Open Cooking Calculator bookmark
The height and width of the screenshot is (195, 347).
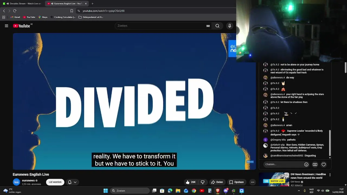click(63, 17)
